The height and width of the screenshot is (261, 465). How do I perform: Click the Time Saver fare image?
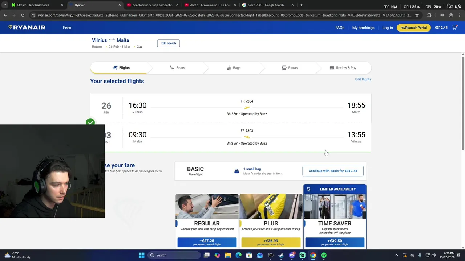click(x=335, y=206)
